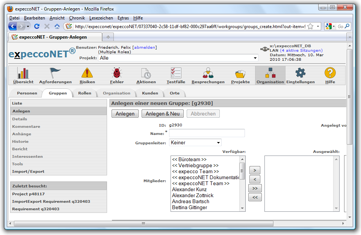
Task: Open the Besprechungen people icon
Action: coord(208,73)
